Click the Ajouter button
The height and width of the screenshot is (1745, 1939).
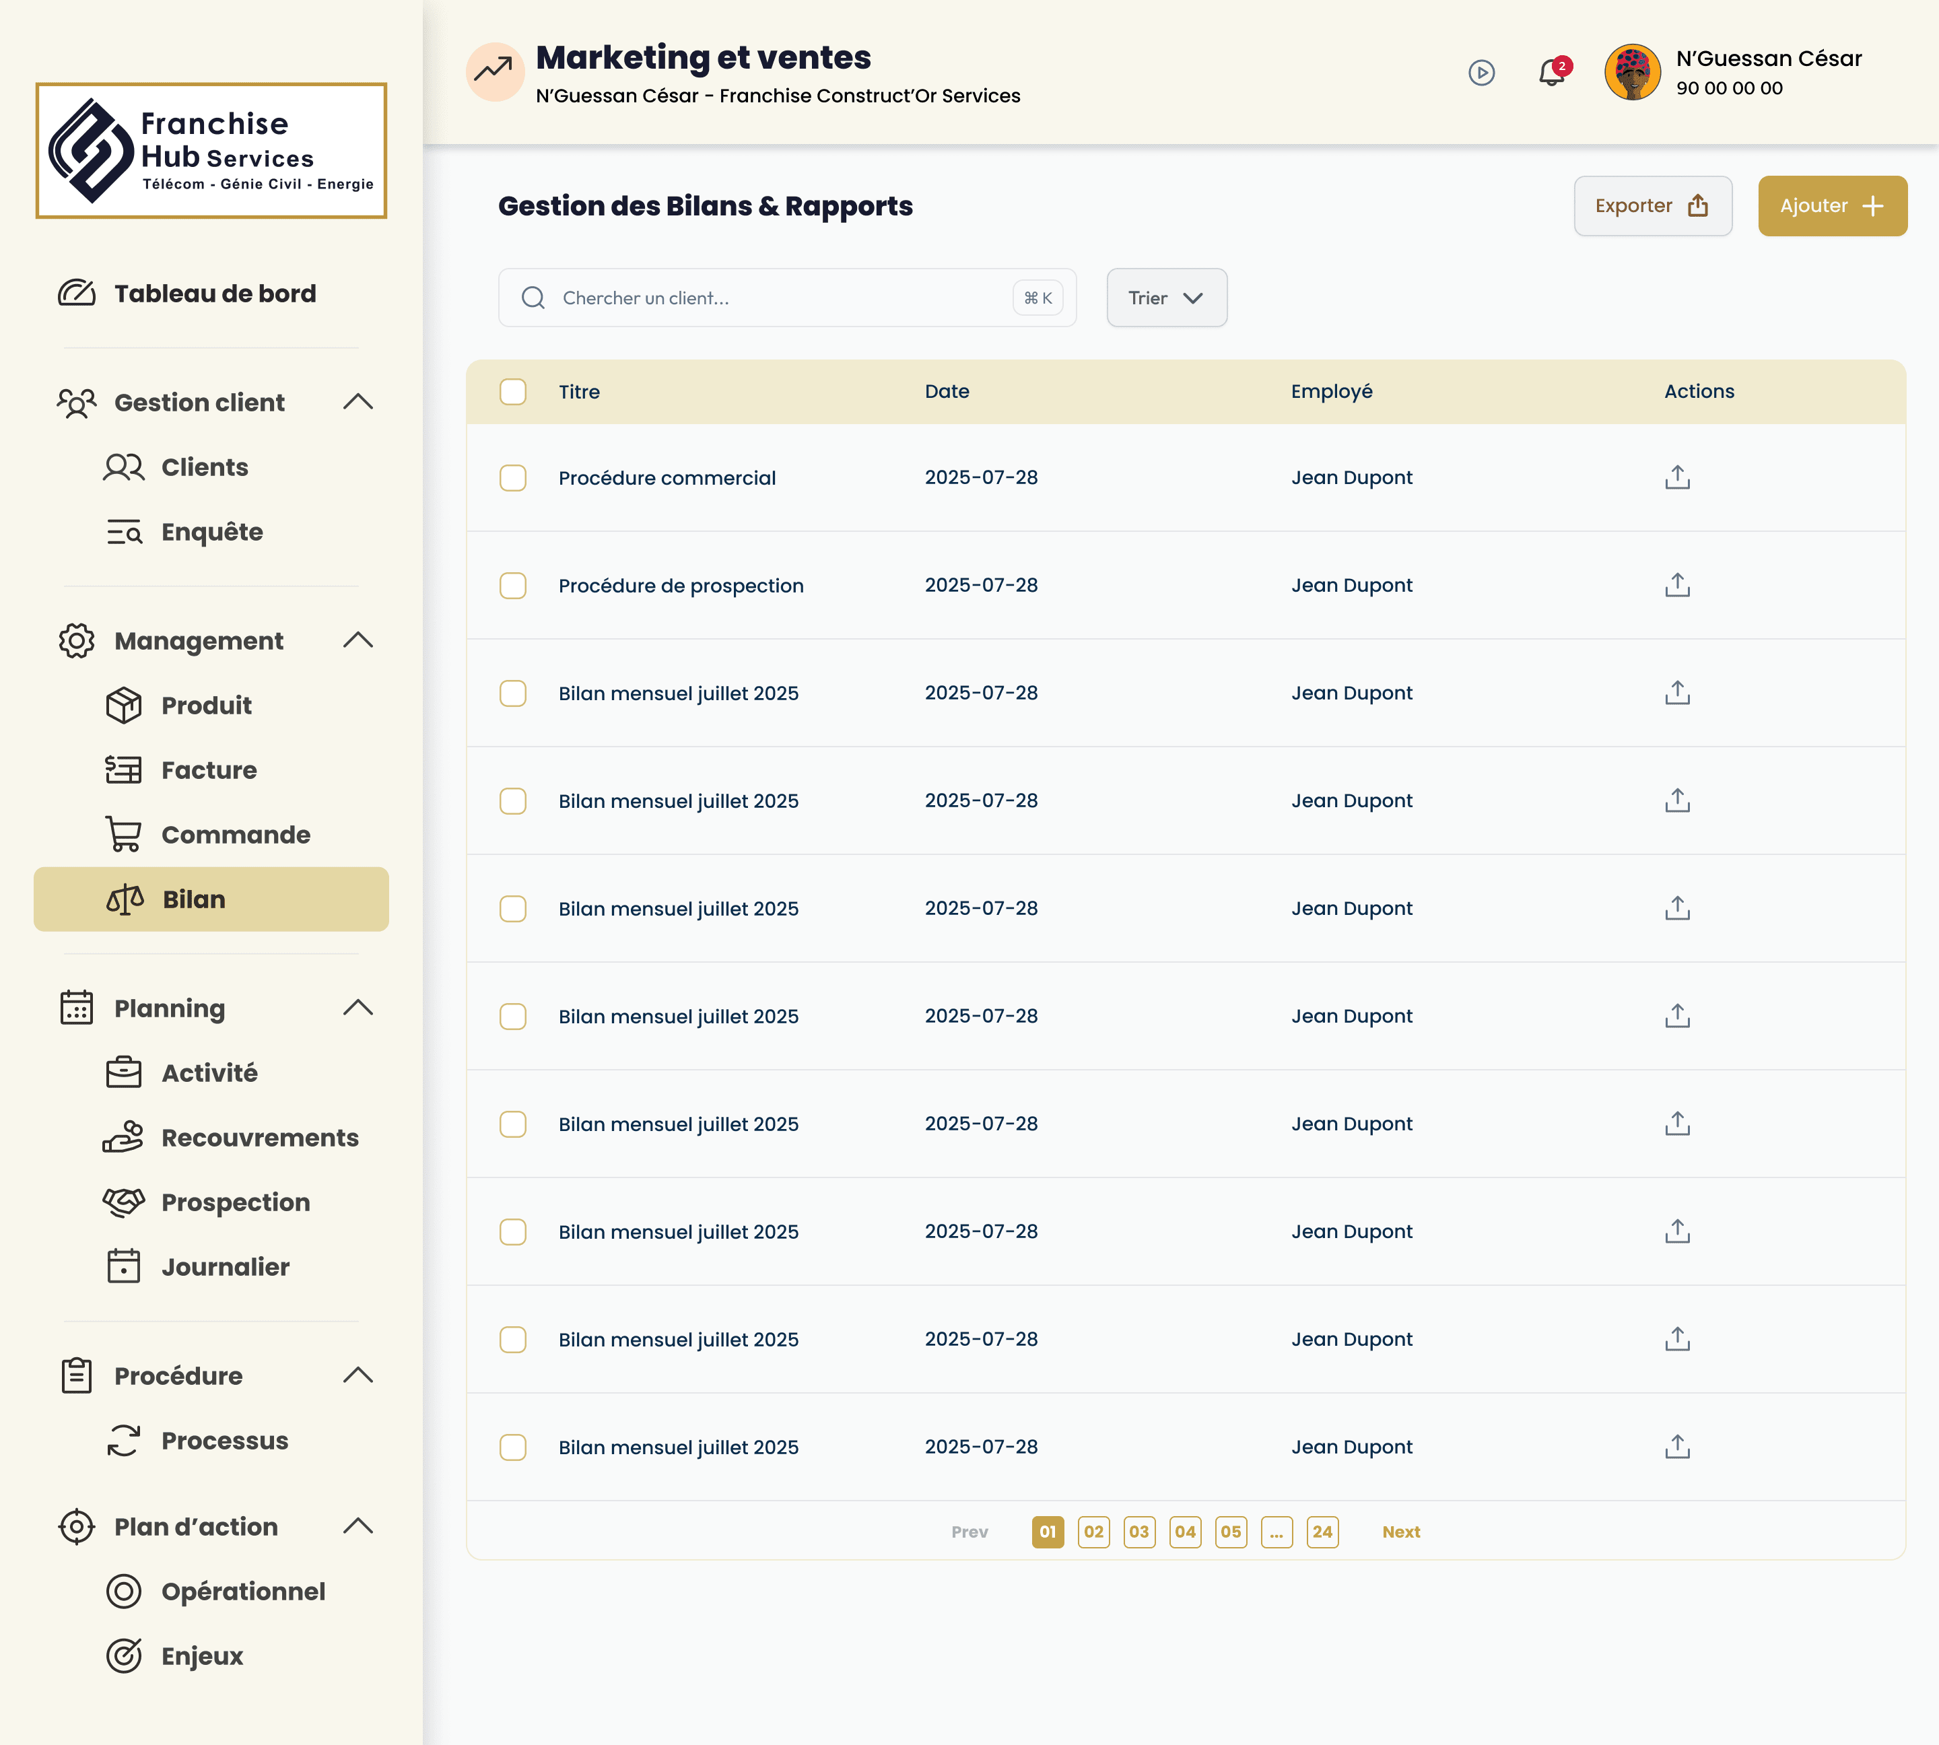coord(1831,206)
